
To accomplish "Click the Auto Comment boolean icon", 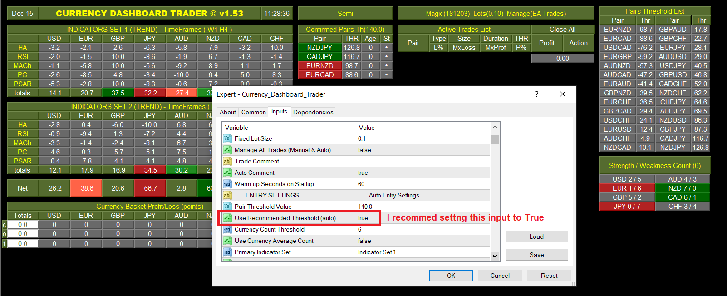I will point(227,173).
